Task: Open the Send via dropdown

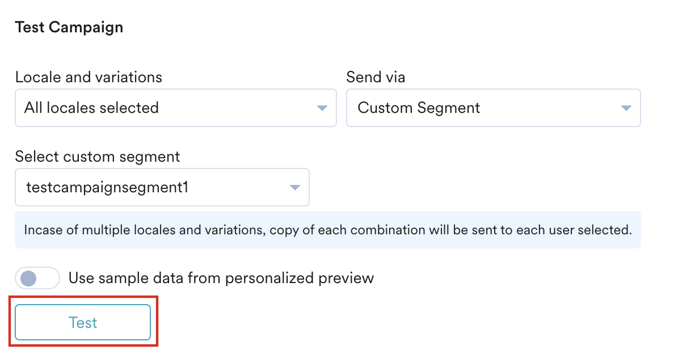Action: point(493,108)
